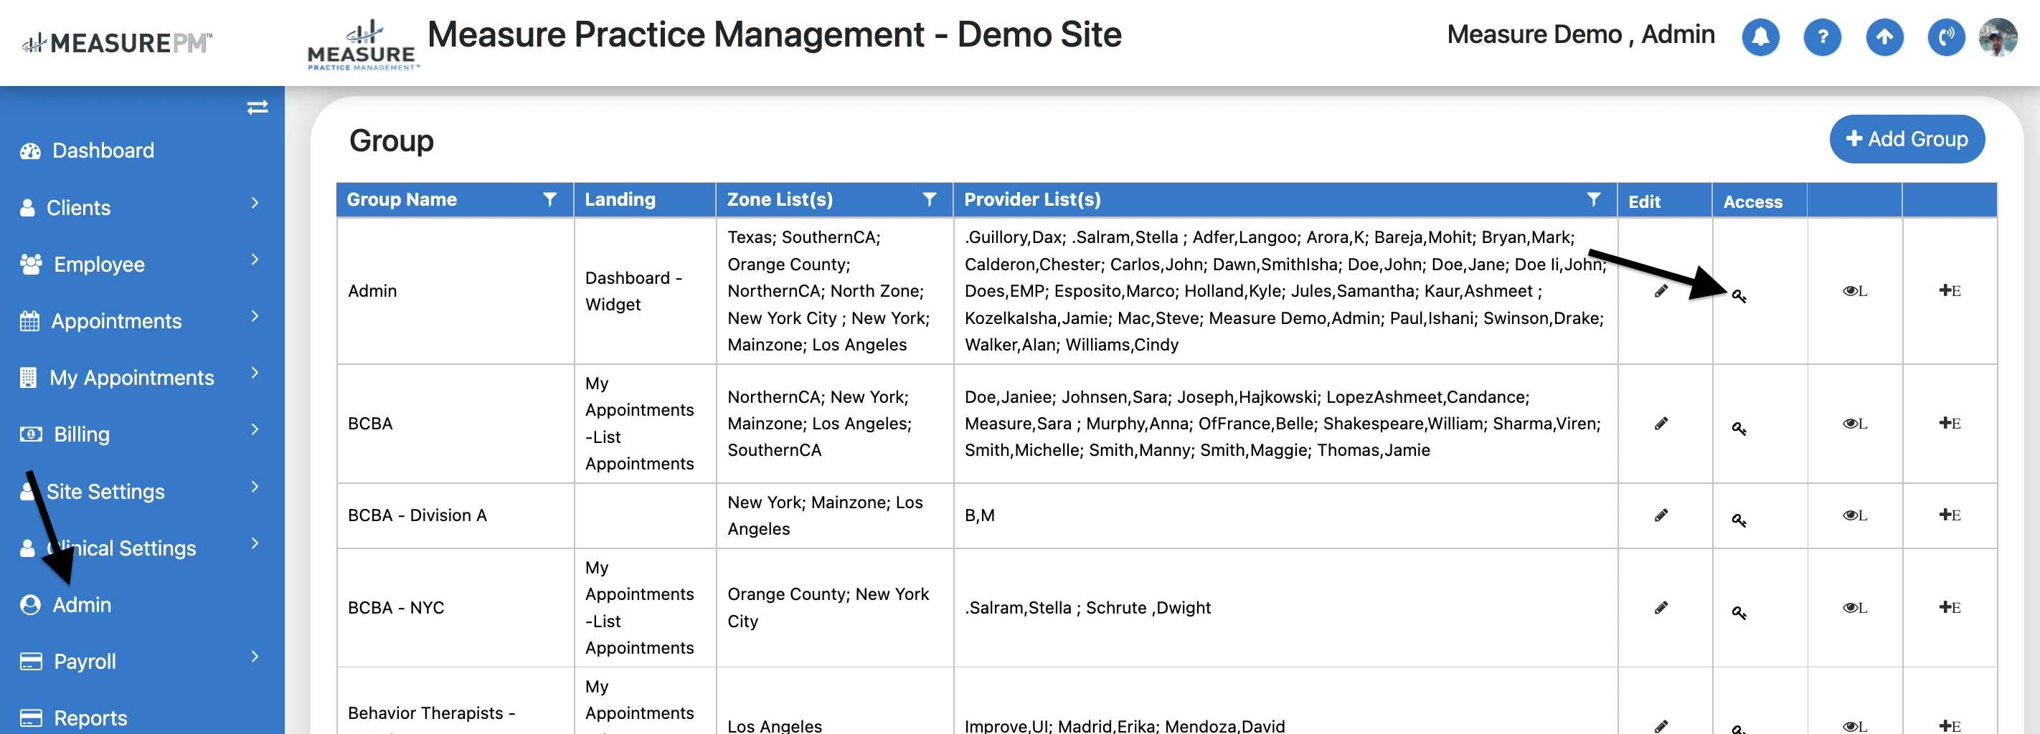This screenshot has width=2040, height=734.
Task: Click the plus E icon for BCBA group
Action: coord(1949,424)
